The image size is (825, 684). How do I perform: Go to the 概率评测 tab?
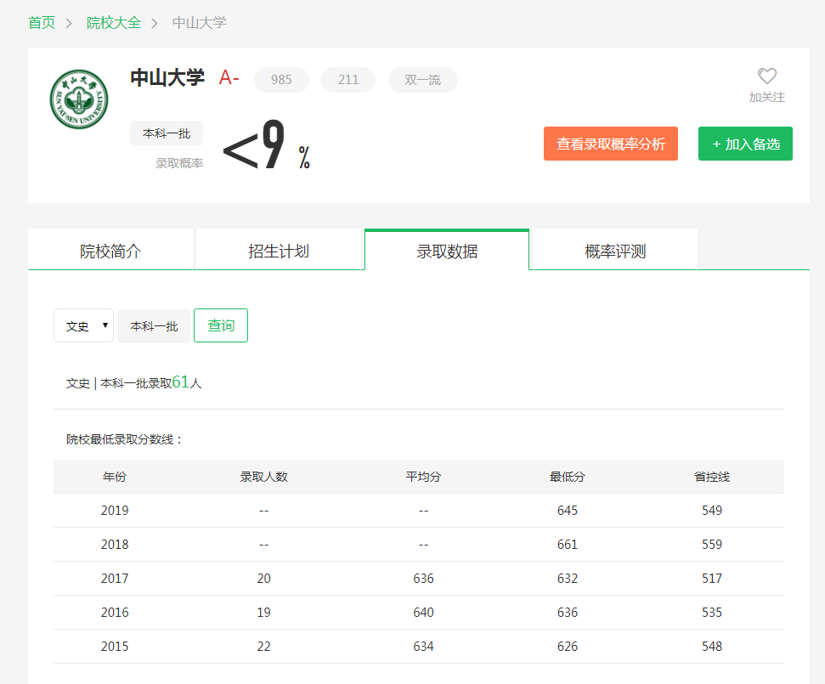point(615,251)
